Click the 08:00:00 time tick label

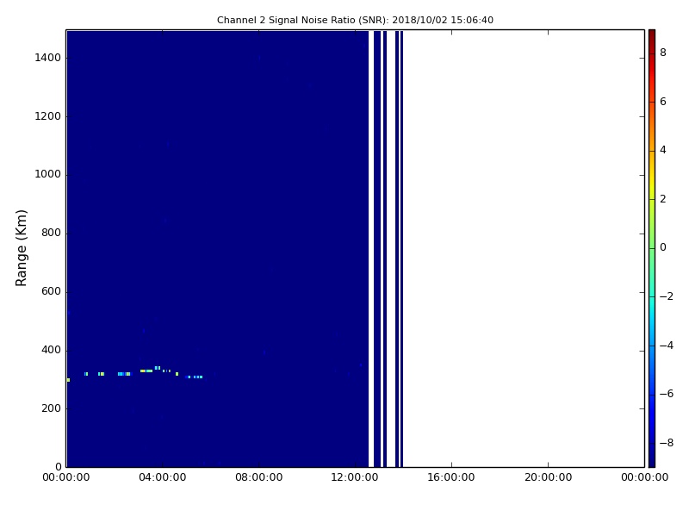(x=259, y=477)
